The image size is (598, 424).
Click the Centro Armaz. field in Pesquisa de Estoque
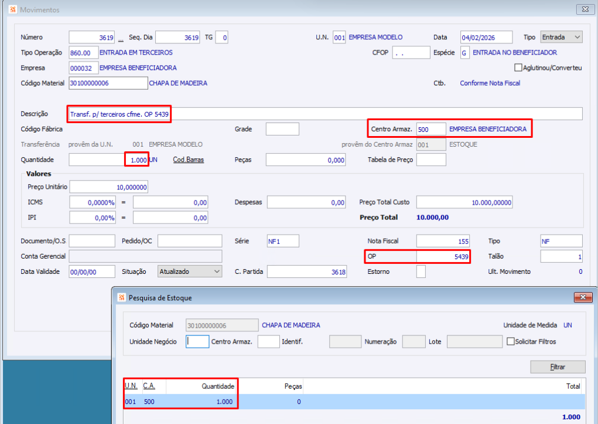268,341
